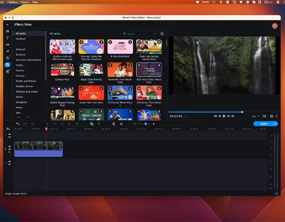Viewport: 285px width, 222px height.
Task: Click the Rotate clip icon
Action: coord(55,124)
